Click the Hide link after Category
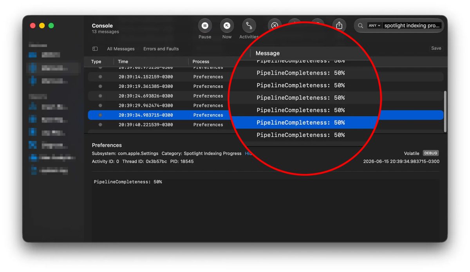Viewport: 470px width, 272px height. [248, 153]
